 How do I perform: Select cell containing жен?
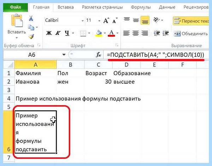(x=70, y=82)
